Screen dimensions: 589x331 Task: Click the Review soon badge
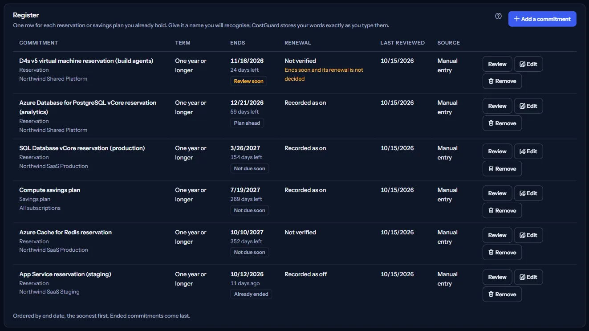point(249,81)
